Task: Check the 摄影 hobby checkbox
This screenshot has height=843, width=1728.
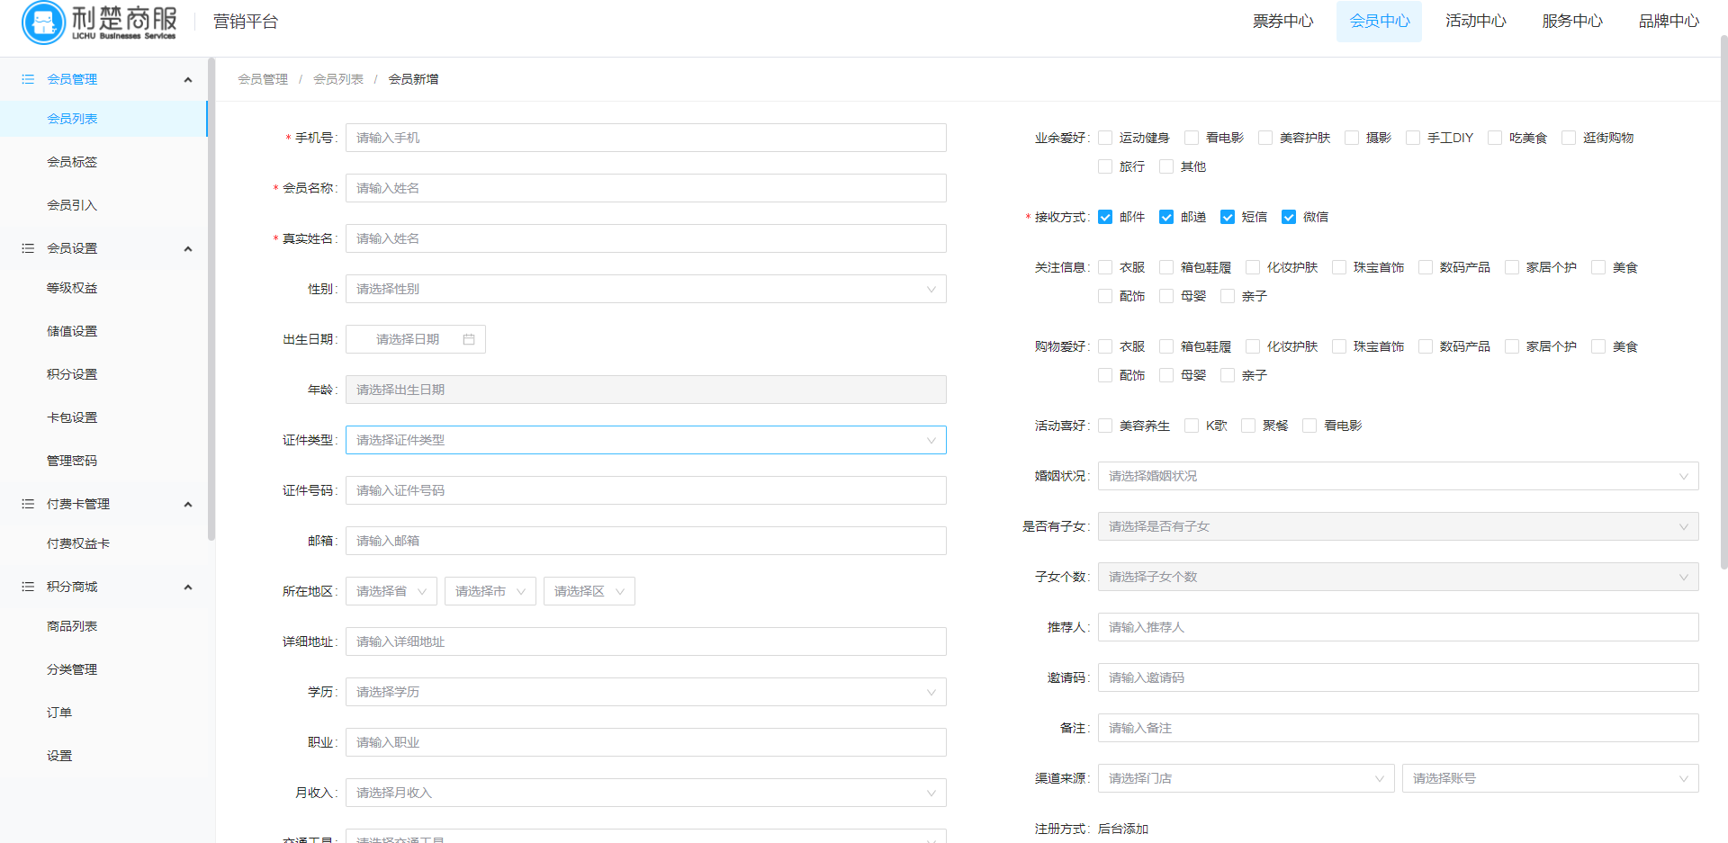Action: [x=1352, y=138]
